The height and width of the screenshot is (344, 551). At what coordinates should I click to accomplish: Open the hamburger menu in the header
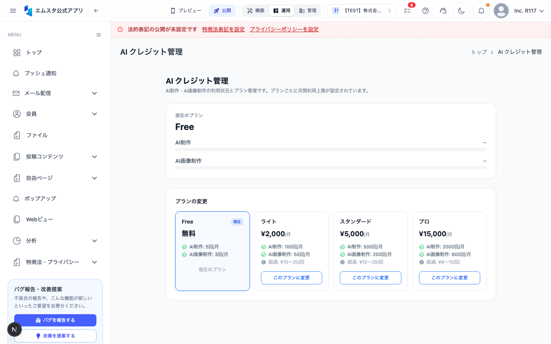[x=13, y=11]
